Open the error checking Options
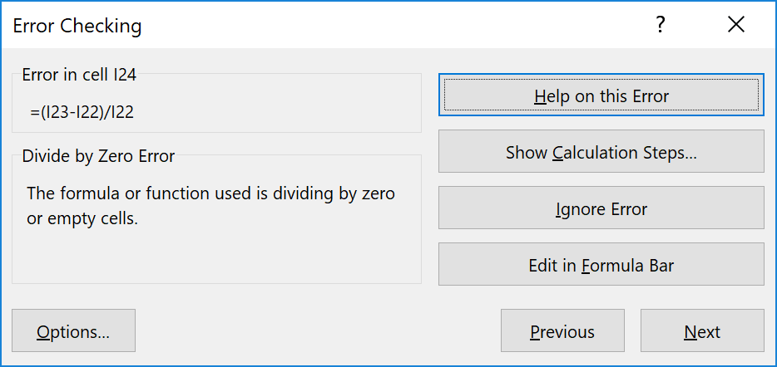777x367 pixels. coord(73,332)
